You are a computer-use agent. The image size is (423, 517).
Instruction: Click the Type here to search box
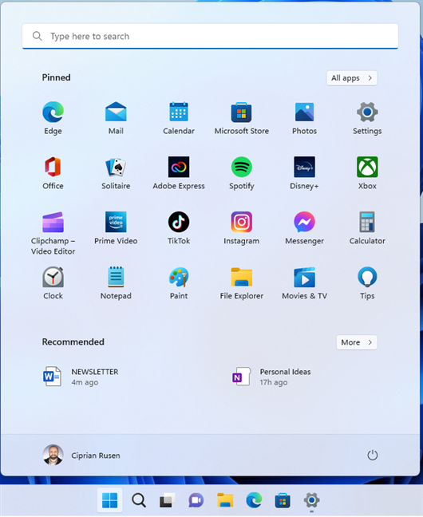click(210, 36)
